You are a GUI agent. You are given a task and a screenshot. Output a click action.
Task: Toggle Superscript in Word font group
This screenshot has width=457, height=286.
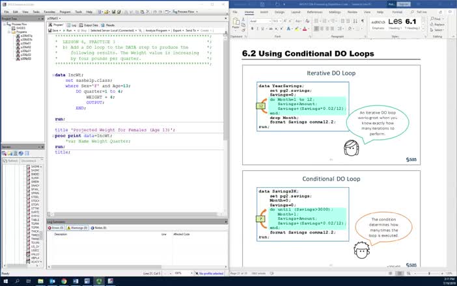pos(281,29)
